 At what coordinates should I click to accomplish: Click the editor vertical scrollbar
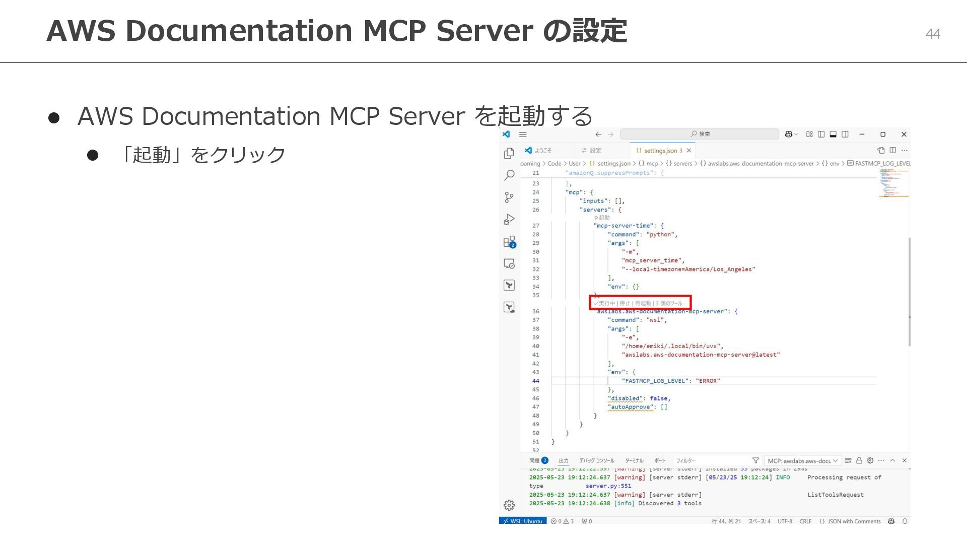click(x=909, y=292)
